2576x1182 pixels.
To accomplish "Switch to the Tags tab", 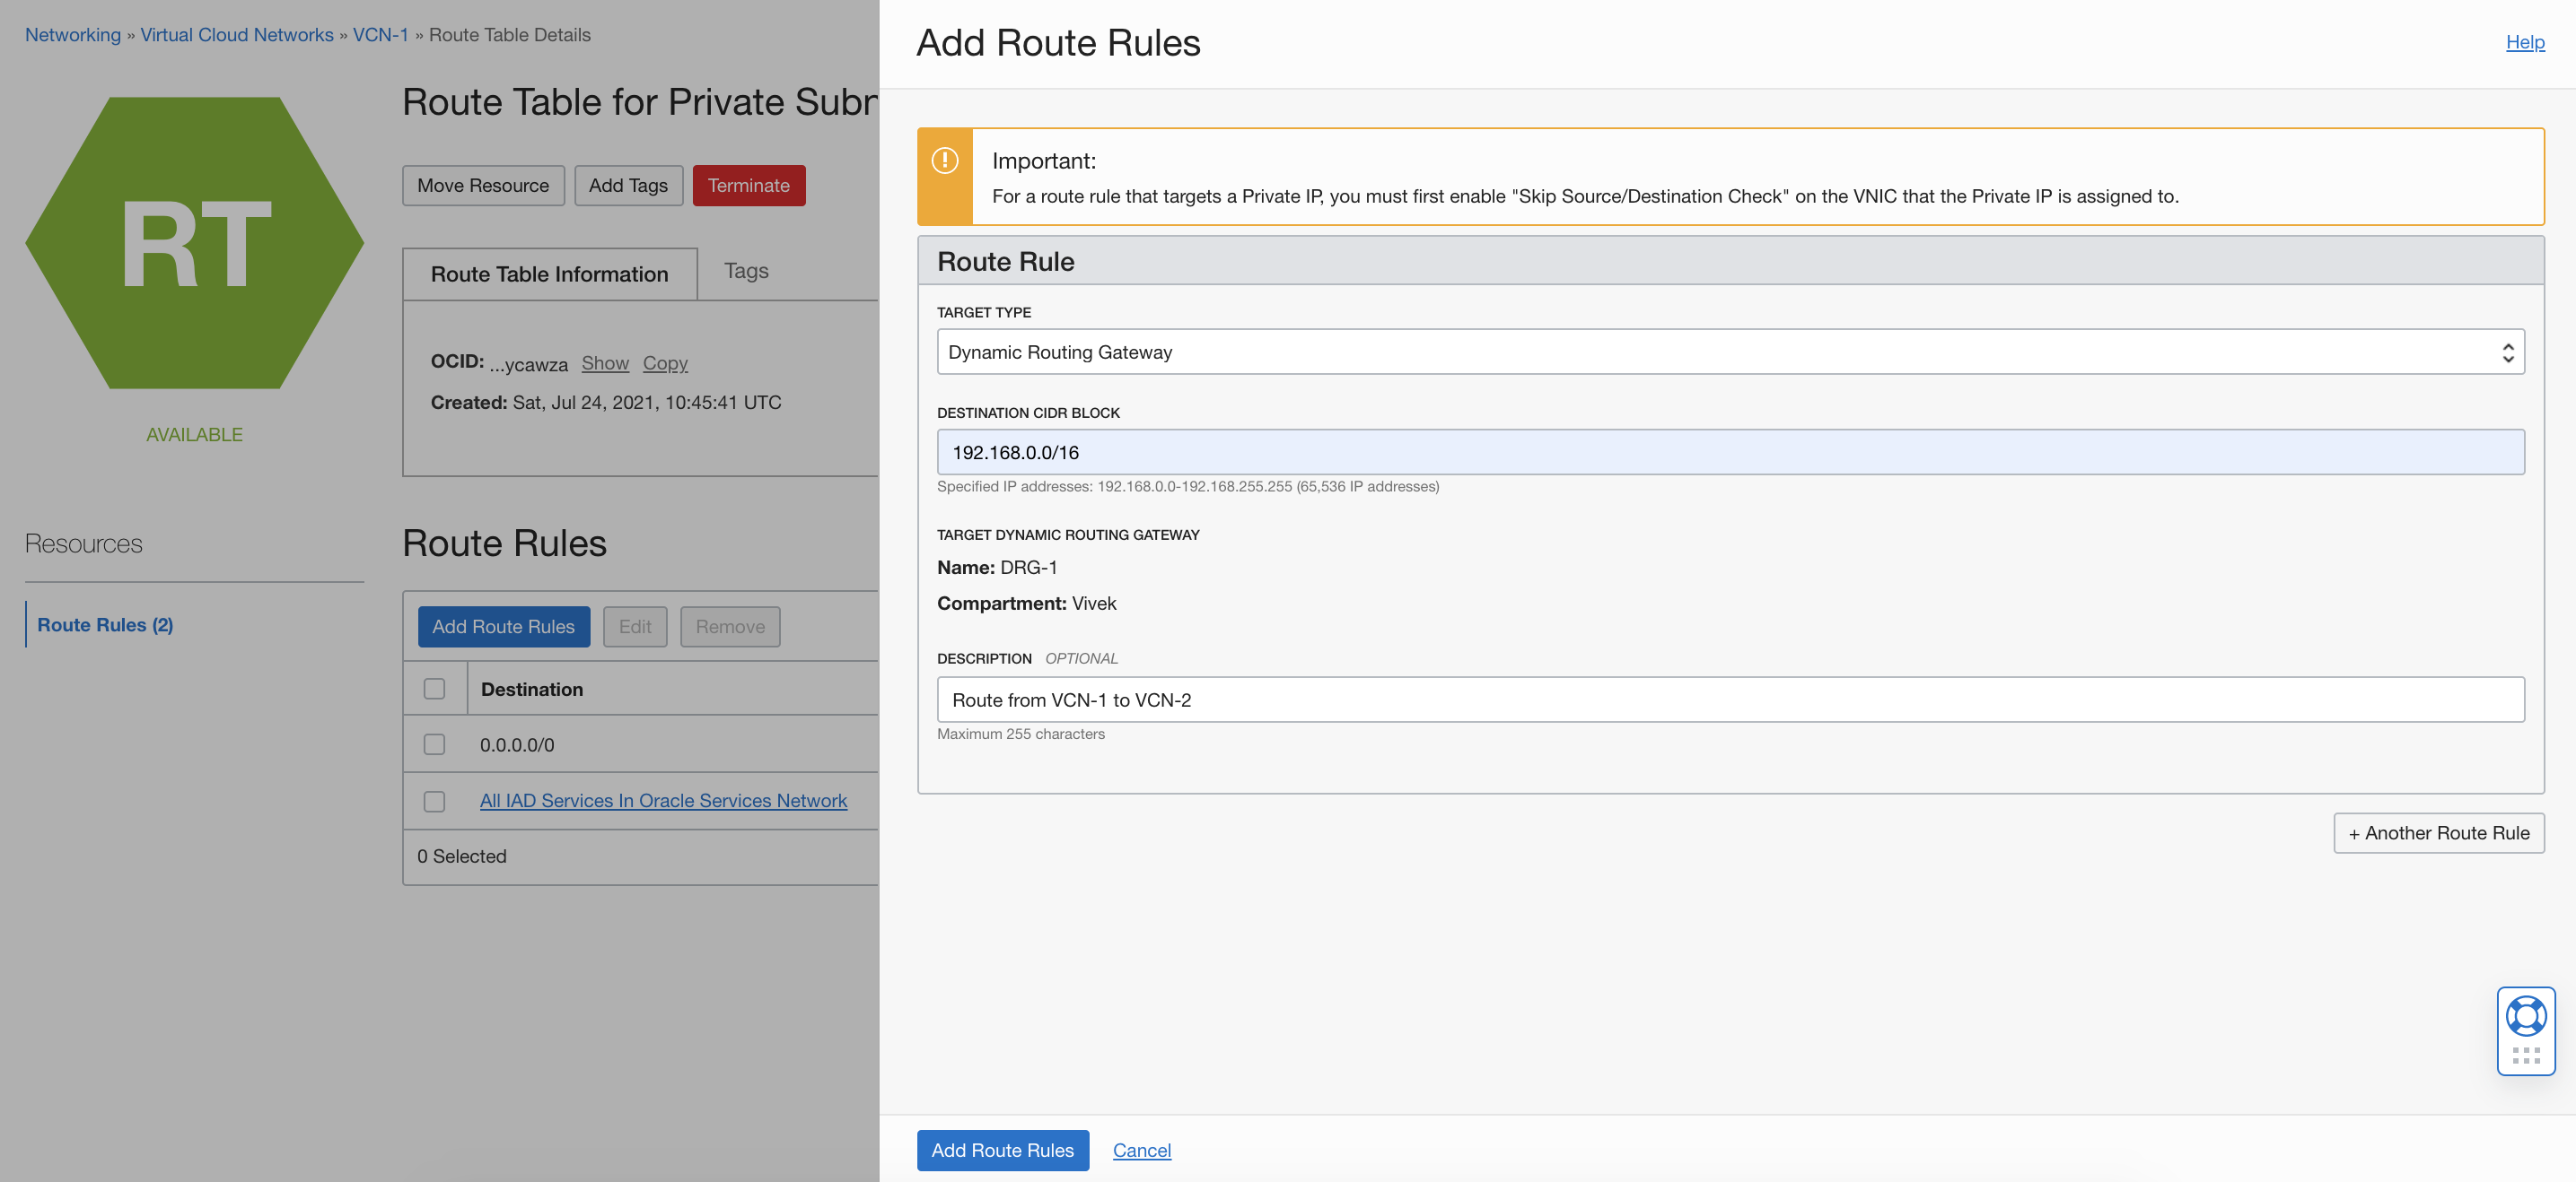I will point(746,271).
